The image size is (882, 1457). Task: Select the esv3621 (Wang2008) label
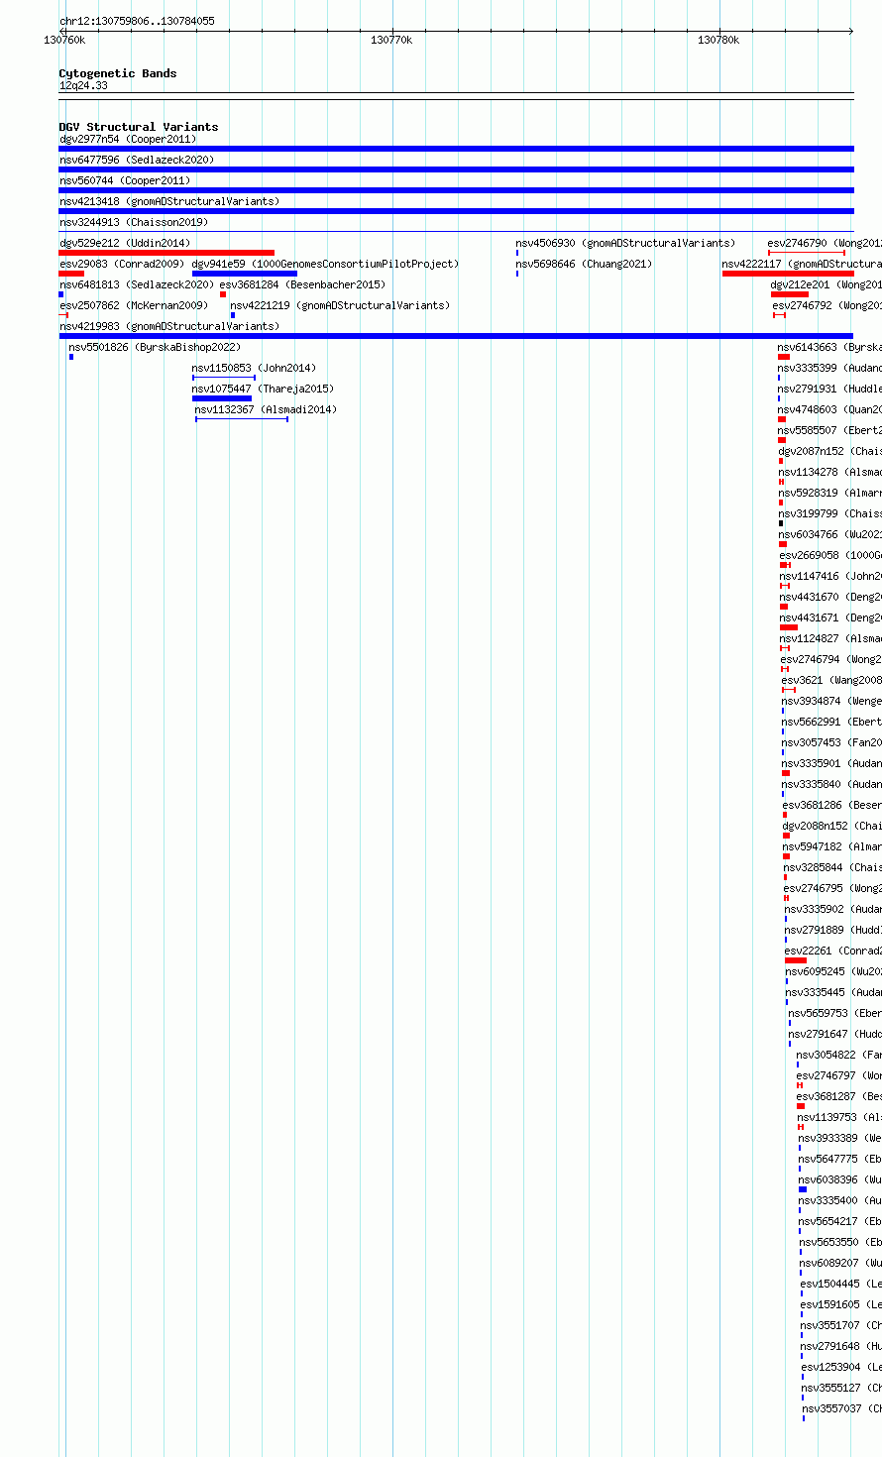tap(831, 680)
